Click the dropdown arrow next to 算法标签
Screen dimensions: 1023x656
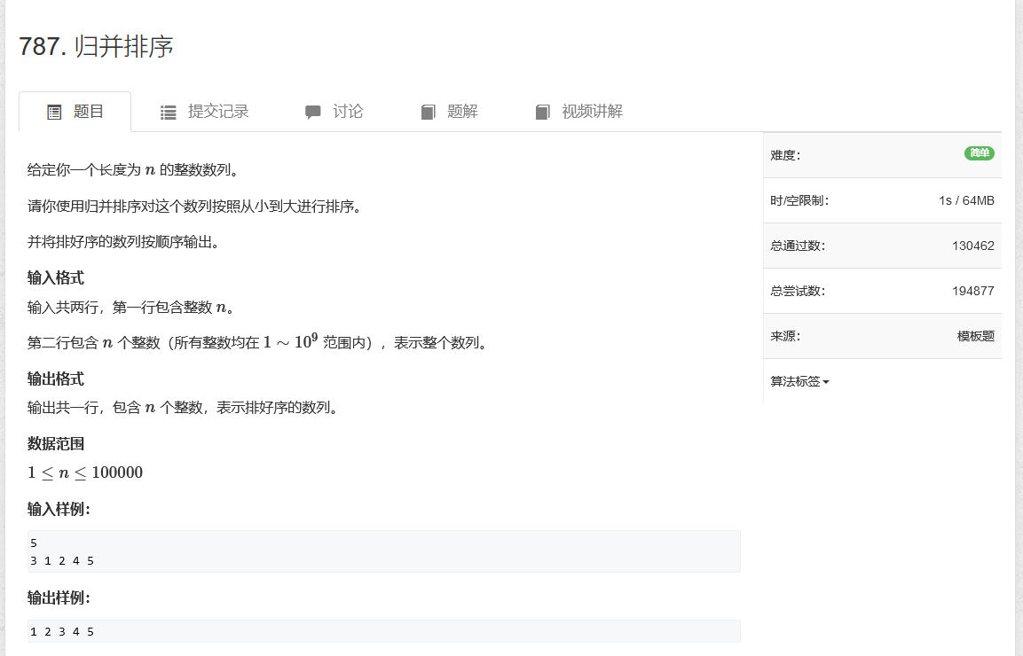click(x=826, y=381)
